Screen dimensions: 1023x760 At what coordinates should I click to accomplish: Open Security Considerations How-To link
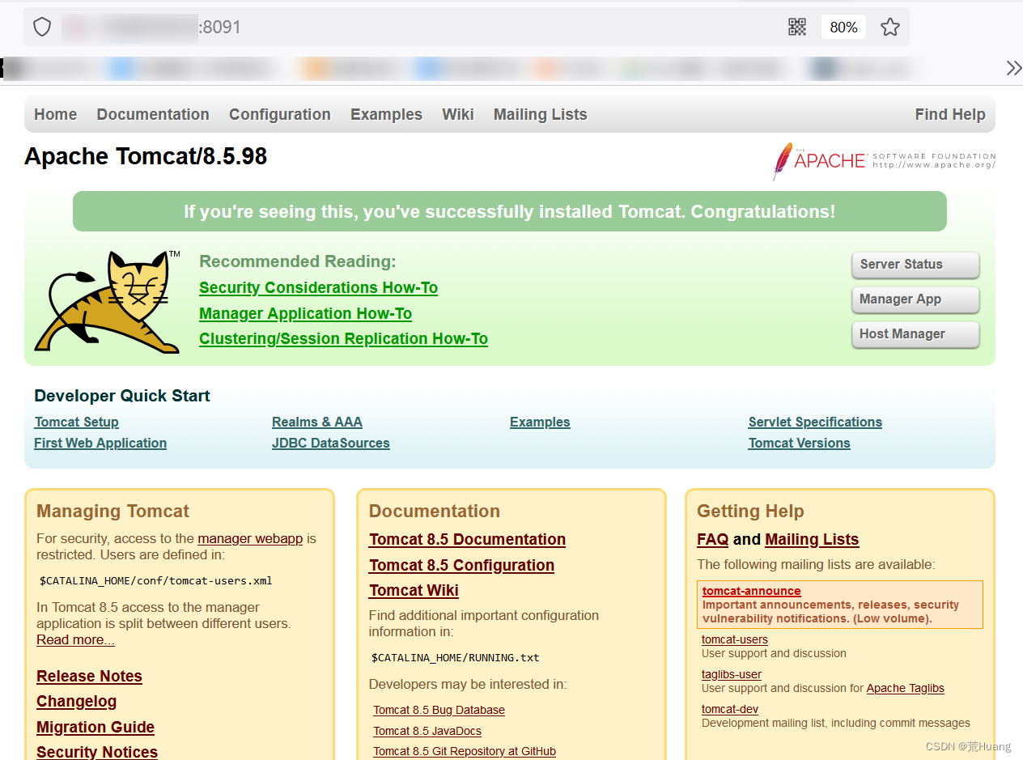click(x=318, y=288)
